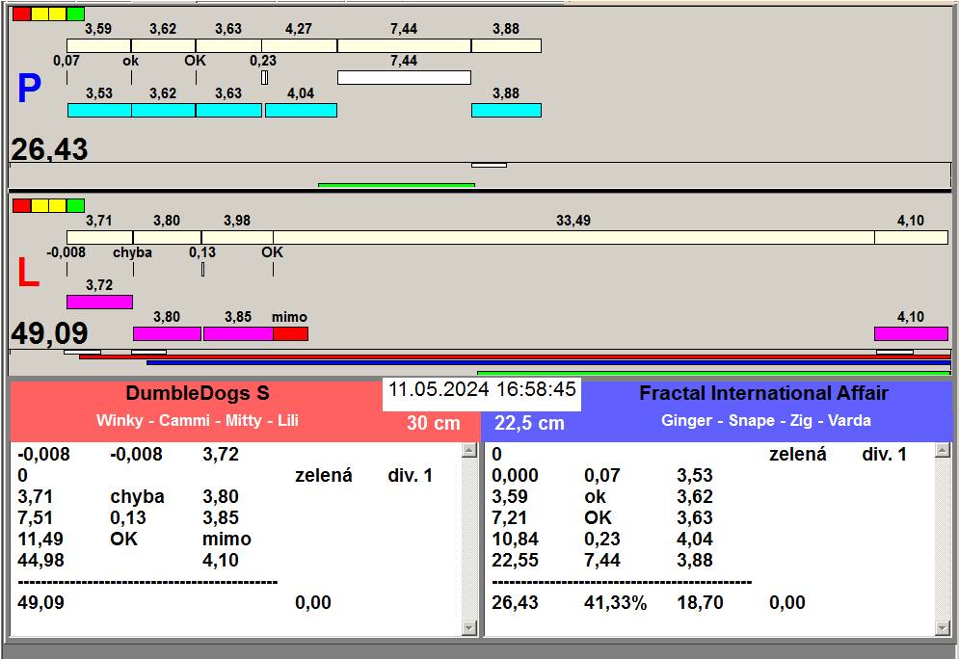
Task: Click the Fractal list scrollbar track
Action: [x=943, y=540]
